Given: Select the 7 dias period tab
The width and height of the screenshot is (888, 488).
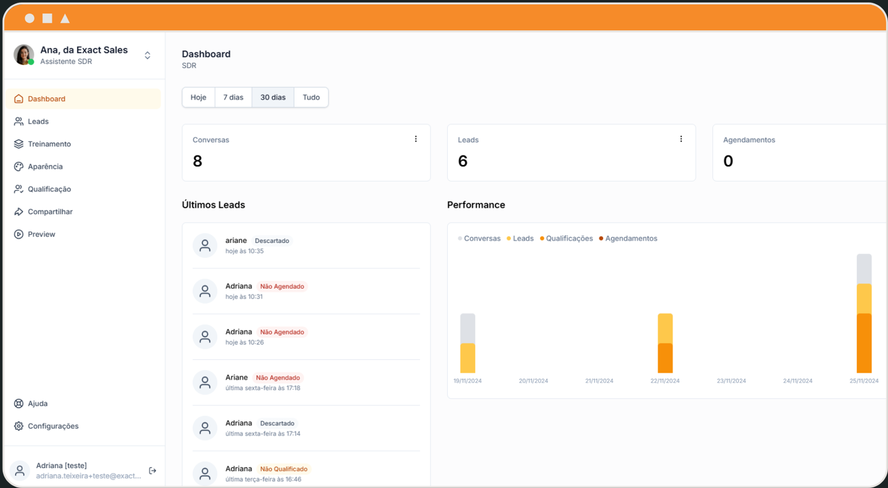Looking at the screenshot, I should pyautogui.click(x=233, y=97).
